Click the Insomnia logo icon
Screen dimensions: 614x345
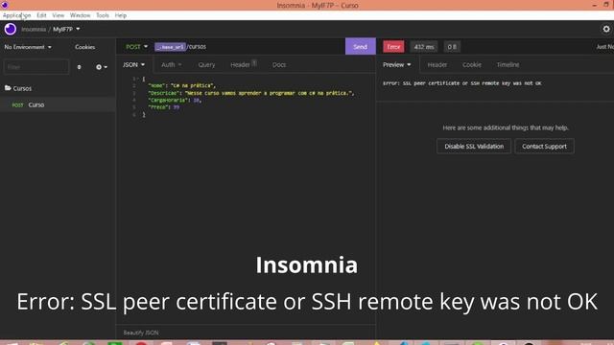(11, 29)
